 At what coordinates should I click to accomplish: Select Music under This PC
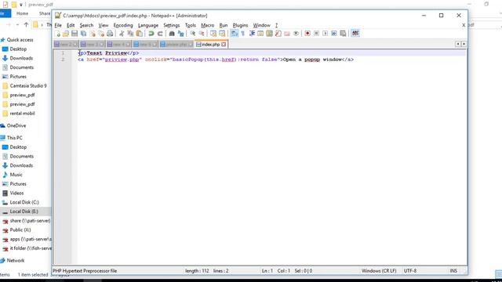(16, 175)
